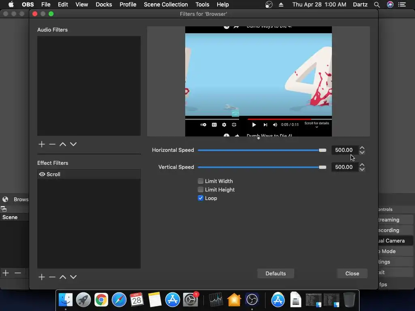Open Safari from the Dock
Image resolution: width=415 pixels, height=311 pixels.
click(119, 300)
